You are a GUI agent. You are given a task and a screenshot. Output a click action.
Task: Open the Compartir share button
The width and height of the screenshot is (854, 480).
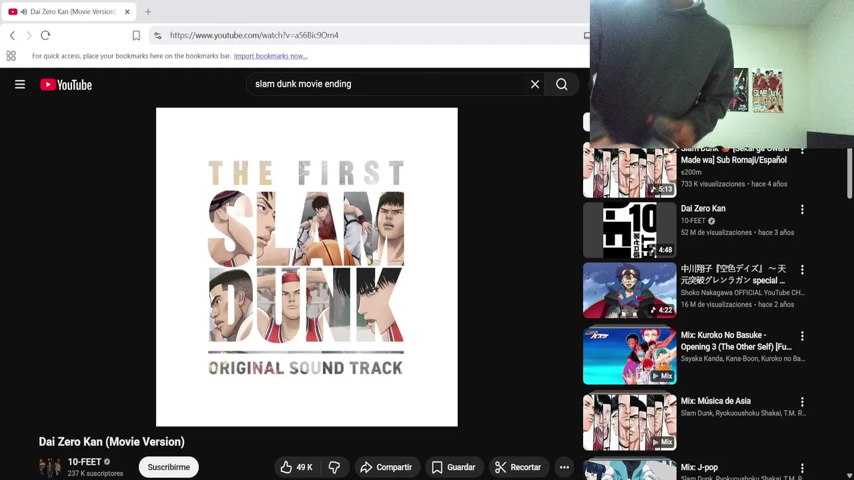pos(387,467)
